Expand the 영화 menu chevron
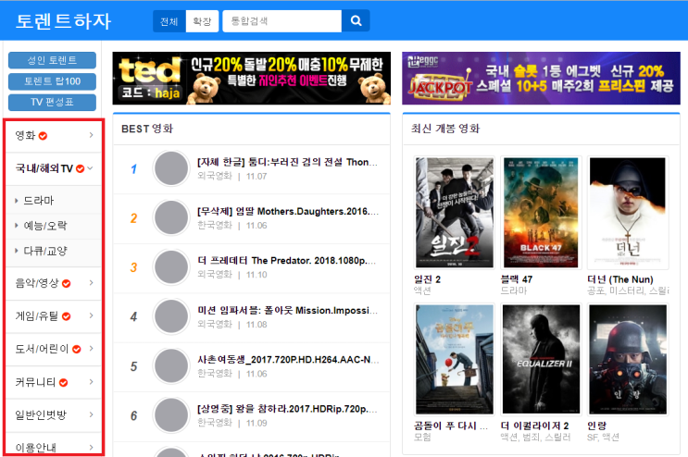The image size is (688, 457). 92,135
